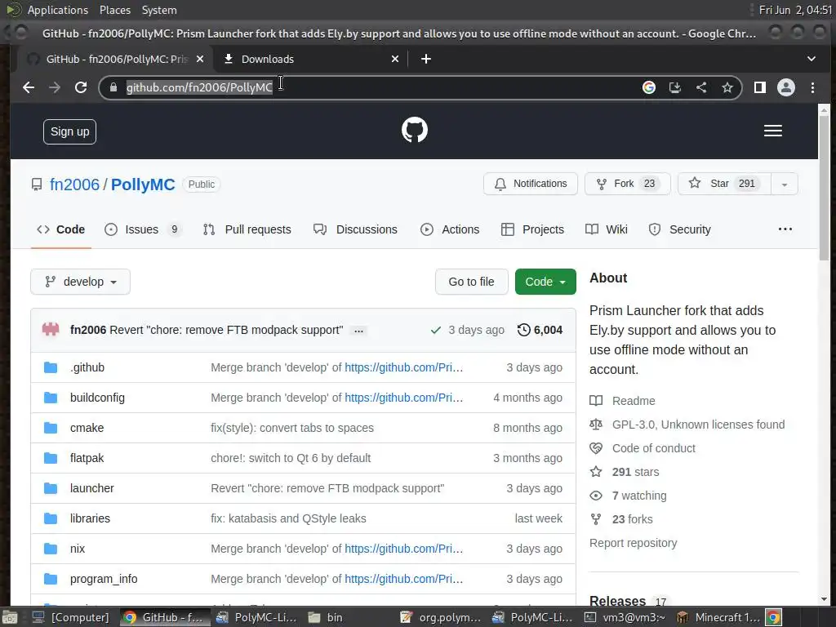Click the Go to file button
This screenshot has height=627, width=836.
471,282
